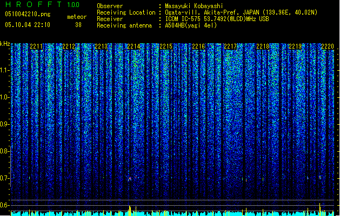Click the 2219 time marker
The image size is (340, 216).
tap(295, 46)
